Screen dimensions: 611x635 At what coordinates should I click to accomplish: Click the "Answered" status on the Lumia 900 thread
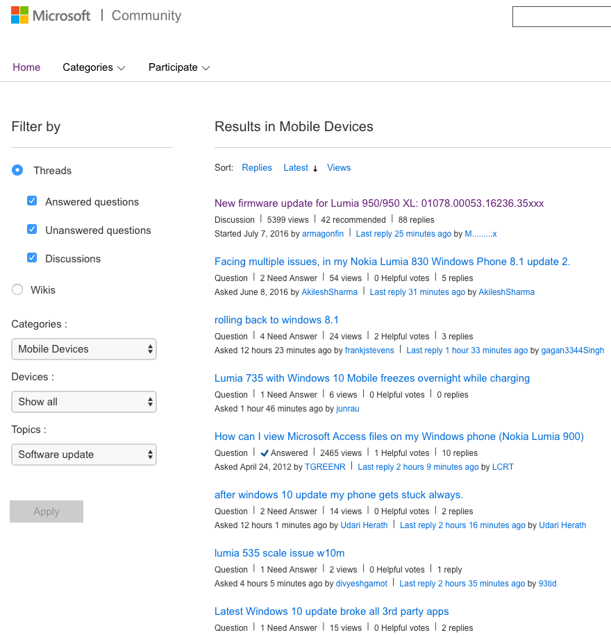284,453
